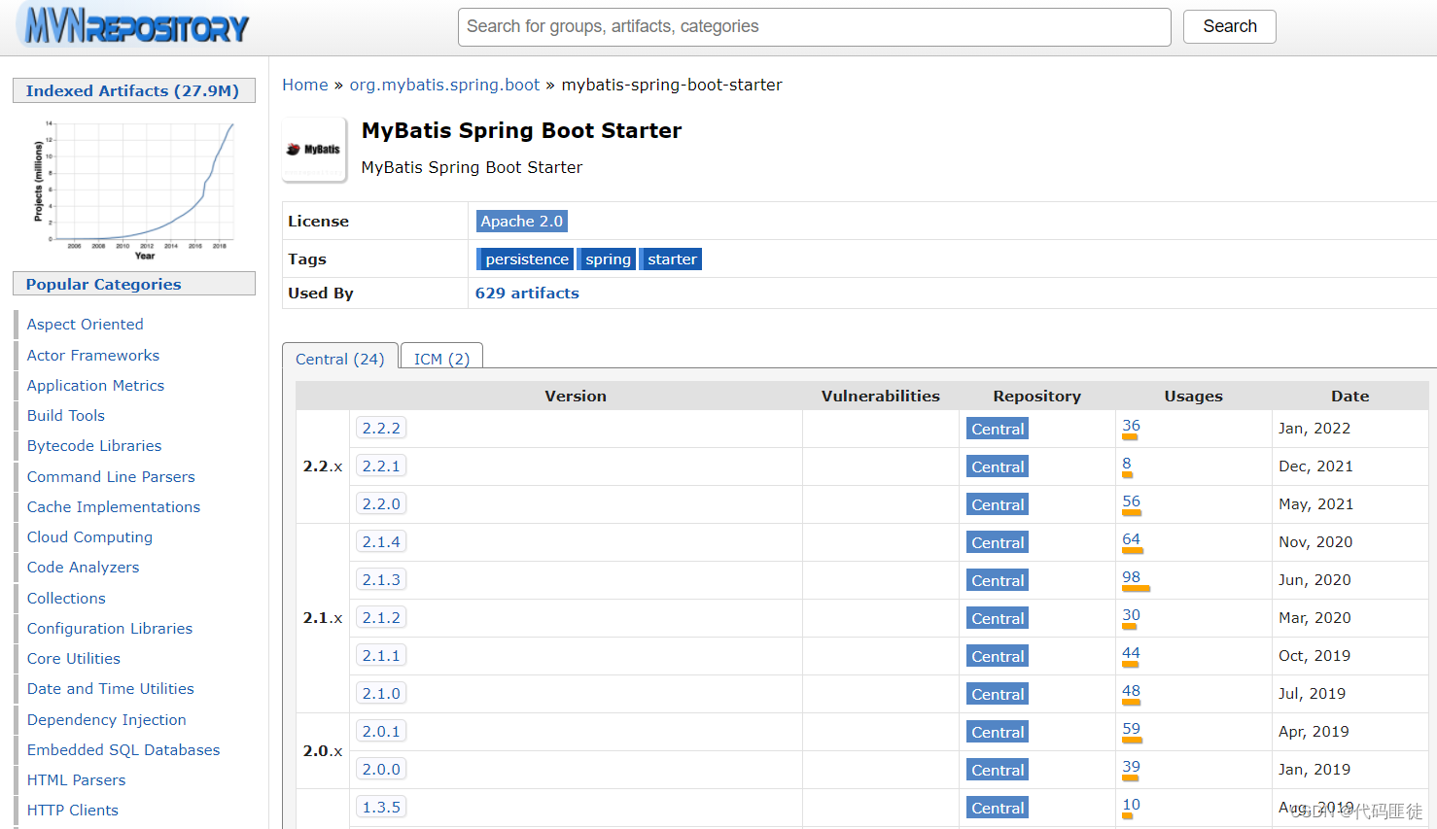Open the Code Analyzers category
The image size is (1437, 829).
tap(83, 568)
